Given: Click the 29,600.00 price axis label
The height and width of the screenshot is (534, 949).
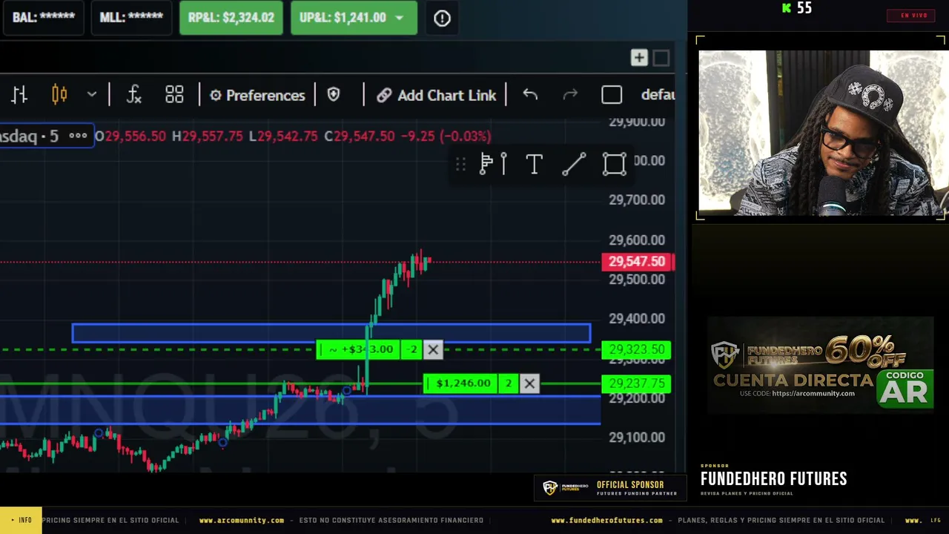Looking at the screenshot, I should point(637,240).
